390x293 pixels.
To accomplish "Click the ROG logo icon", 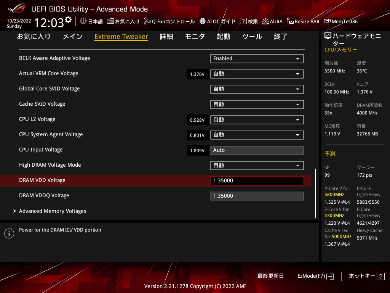I will (17, 9).
